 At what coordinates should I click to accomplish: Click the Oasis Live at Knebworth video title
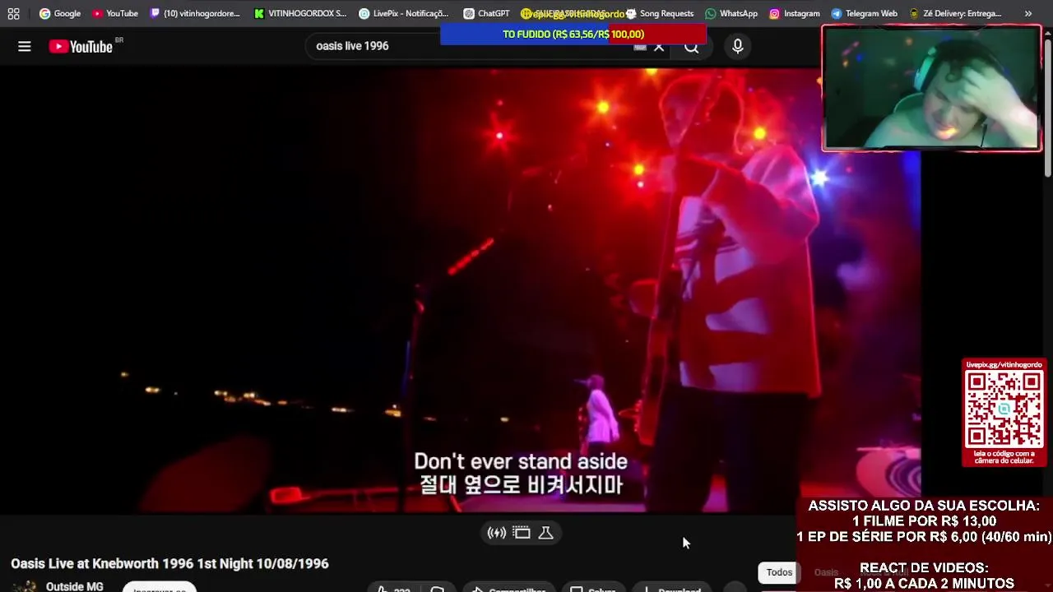click(x=169, y=563)
